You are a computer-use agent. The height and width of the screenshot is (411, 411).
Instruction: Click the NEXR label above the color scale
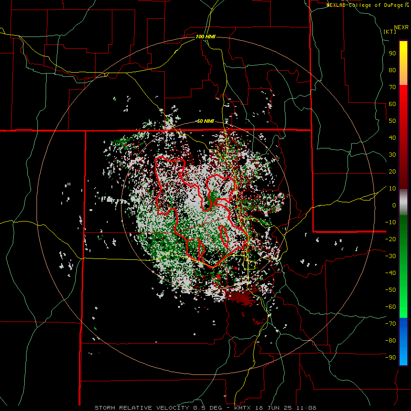(401, 27)
